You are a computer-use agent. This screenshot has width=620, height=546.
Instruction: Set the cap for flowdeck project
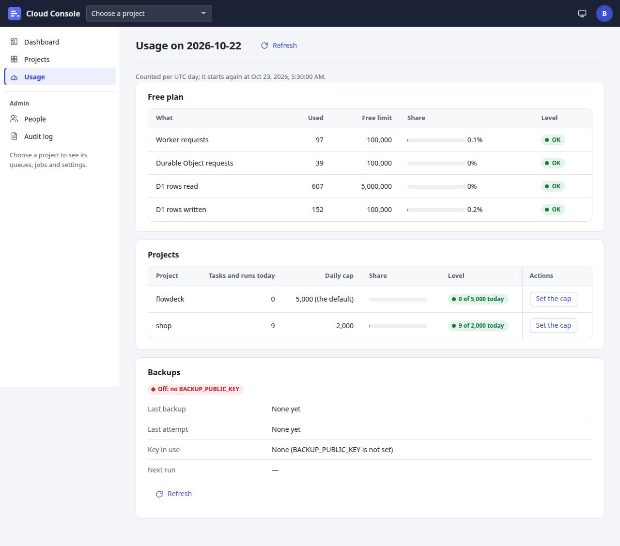553,299
